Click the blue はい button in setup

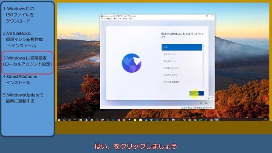197,93
